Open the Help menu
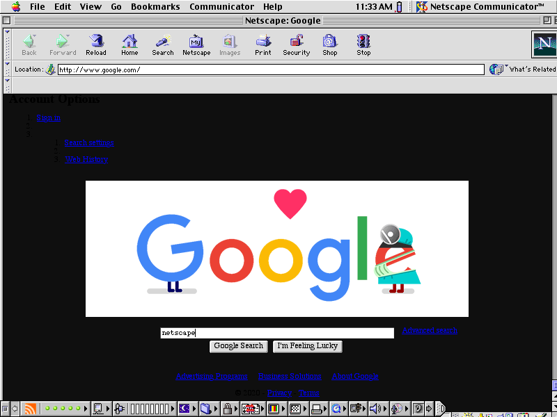Screen dimensions: 557x417 (273, 7)
